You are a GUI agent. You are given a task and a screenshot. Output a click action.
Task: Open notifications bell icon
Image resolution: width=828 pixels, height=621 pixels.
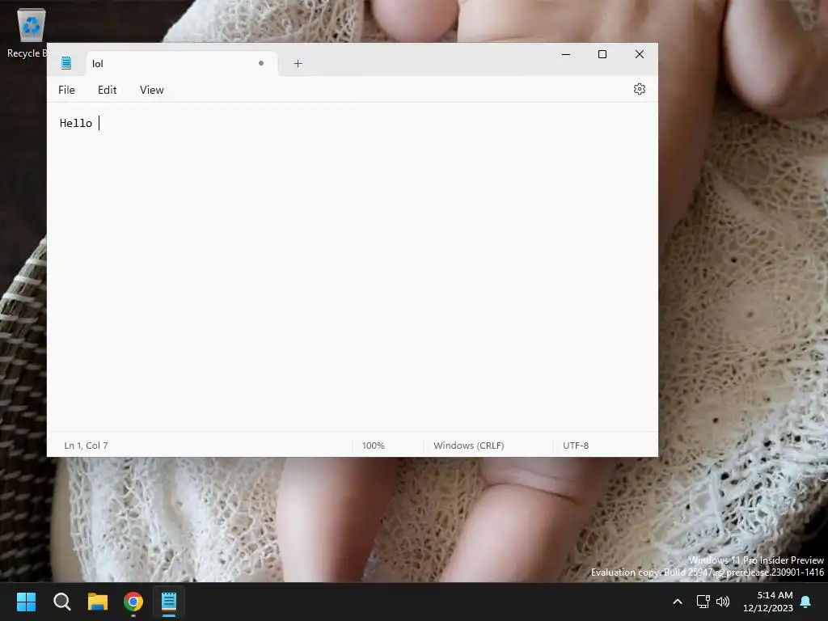tap(806, 602)
